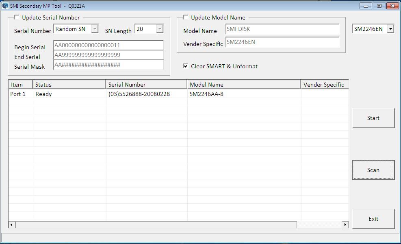
Task: Click the Model Name field showing SMI DISK
Action: [282, 29]
